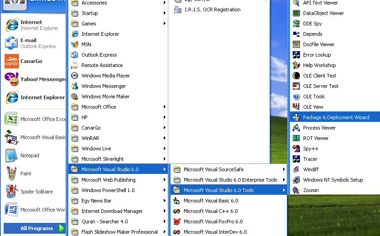Image resolution: width=380 pixels, height=236 pixels.
Task: Click Windows Messenger in All Programs
Action: click(x=118, y=86)
